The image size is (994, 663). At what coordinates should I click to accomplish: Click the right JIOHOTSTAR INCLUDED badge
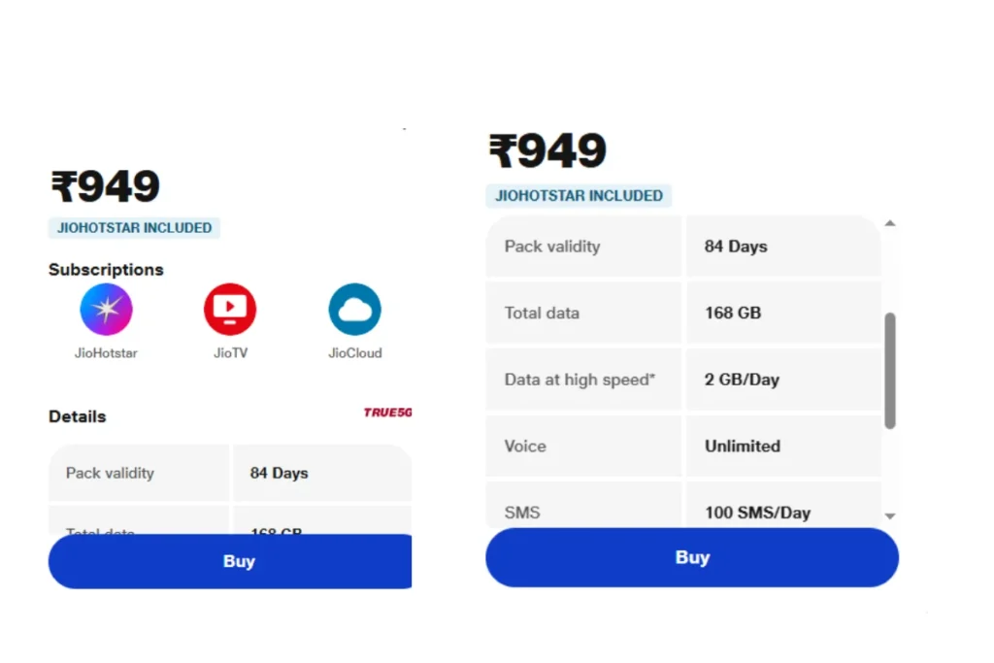(x=579, y=195)
